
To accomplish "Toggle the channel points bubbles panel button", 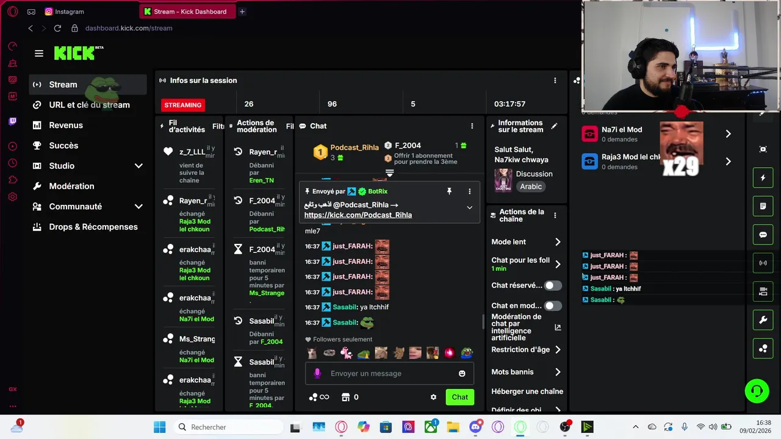I will coord(763,349).
